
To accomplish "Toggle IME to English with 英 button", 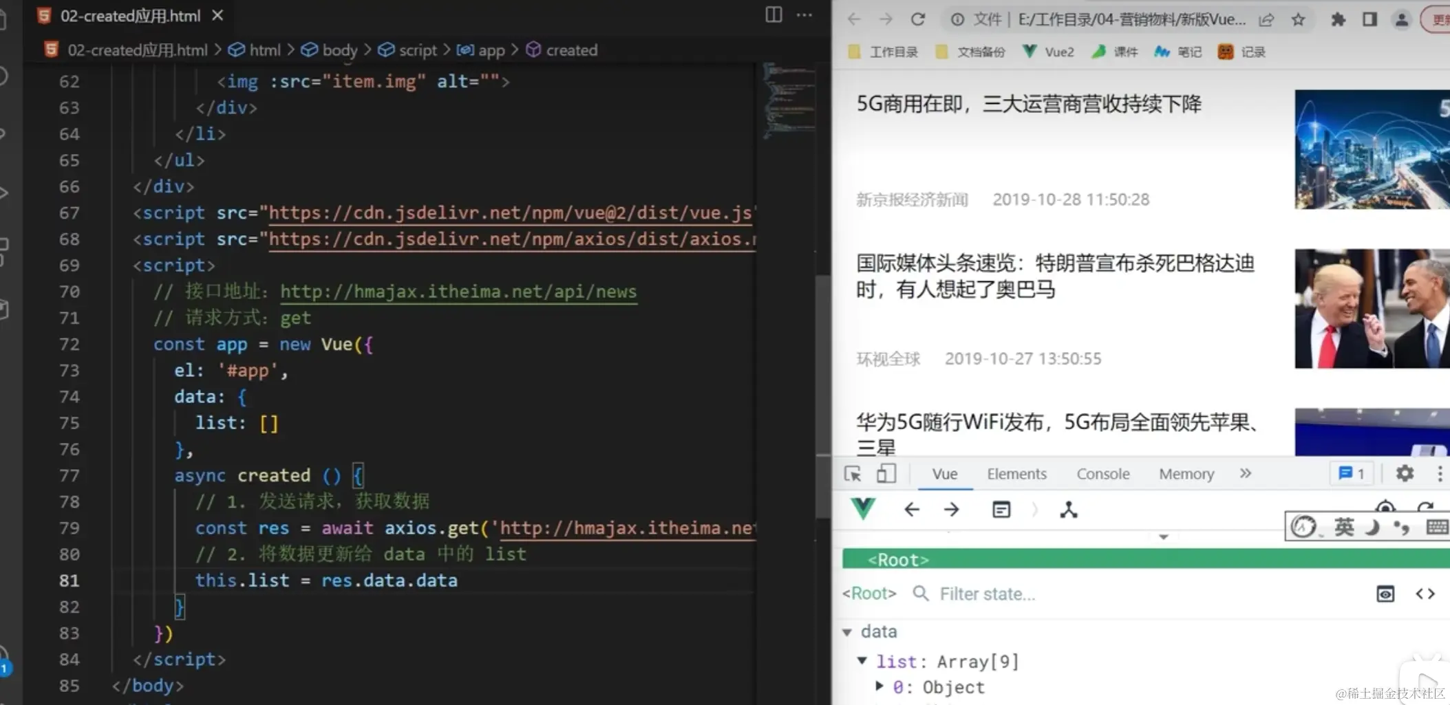I will click(x=1344, y=527).
